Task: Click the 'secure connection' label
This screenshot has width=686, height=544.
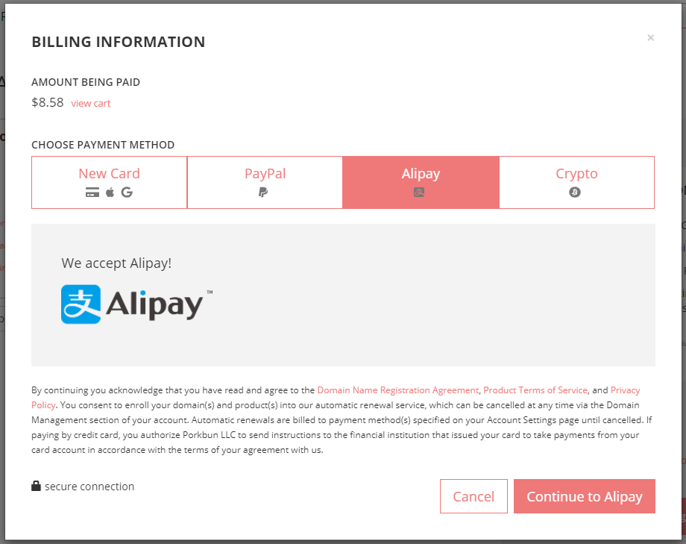Action: pos(89,487)
